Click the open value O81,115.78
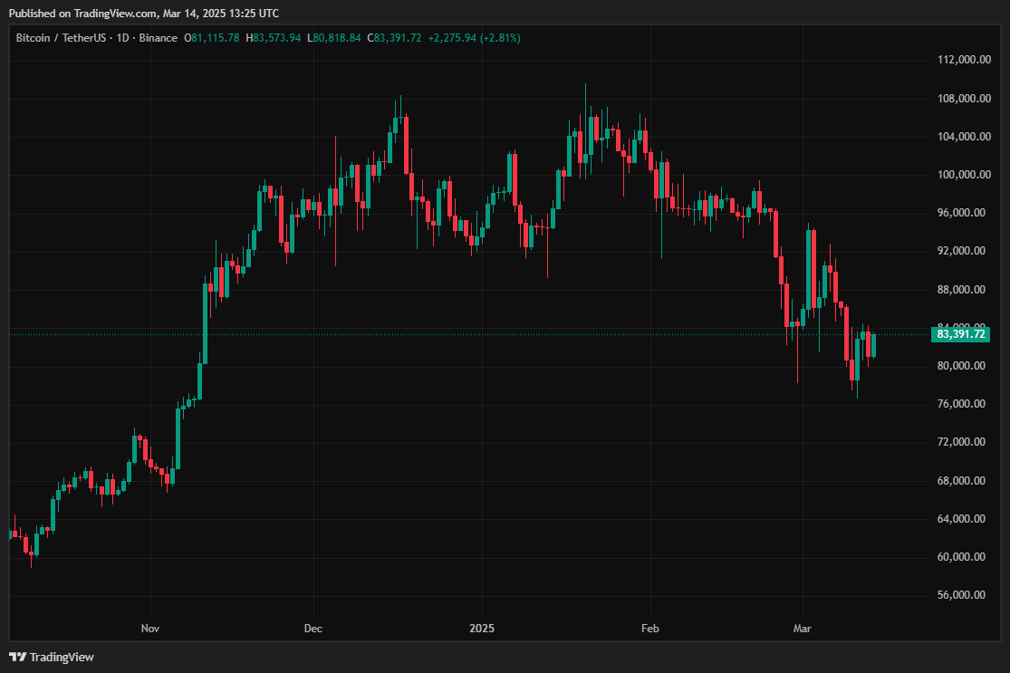This screenshot has width=1010, height=673. coord(212,38)
